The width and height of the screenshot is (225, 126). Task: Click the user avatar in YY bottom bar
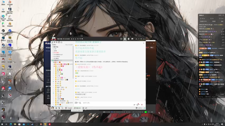[53, 108]
